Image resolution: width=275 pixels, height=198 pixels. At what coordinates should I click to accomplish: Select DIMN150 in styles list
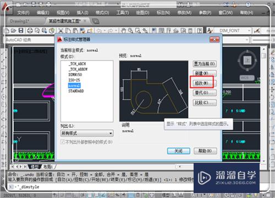pyautogui.click(x=75, y=75)
